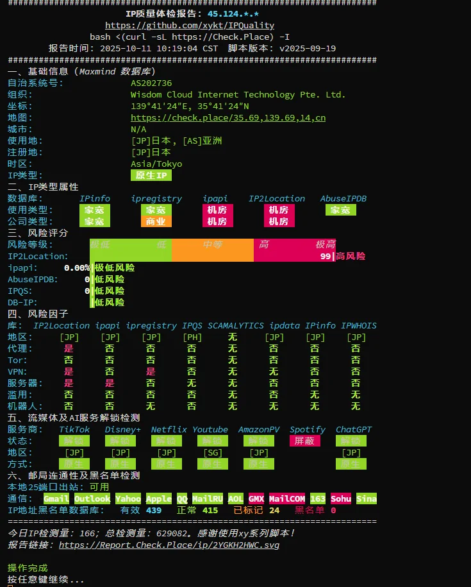Click the ChatGPT service column header
The height and width of the screenshot is (587, 471).
tap(353, 430)
